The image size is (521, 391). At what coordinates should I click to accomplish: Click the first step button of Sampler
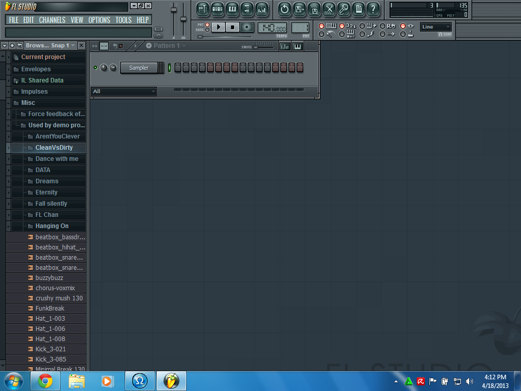[x=178, y=68]
